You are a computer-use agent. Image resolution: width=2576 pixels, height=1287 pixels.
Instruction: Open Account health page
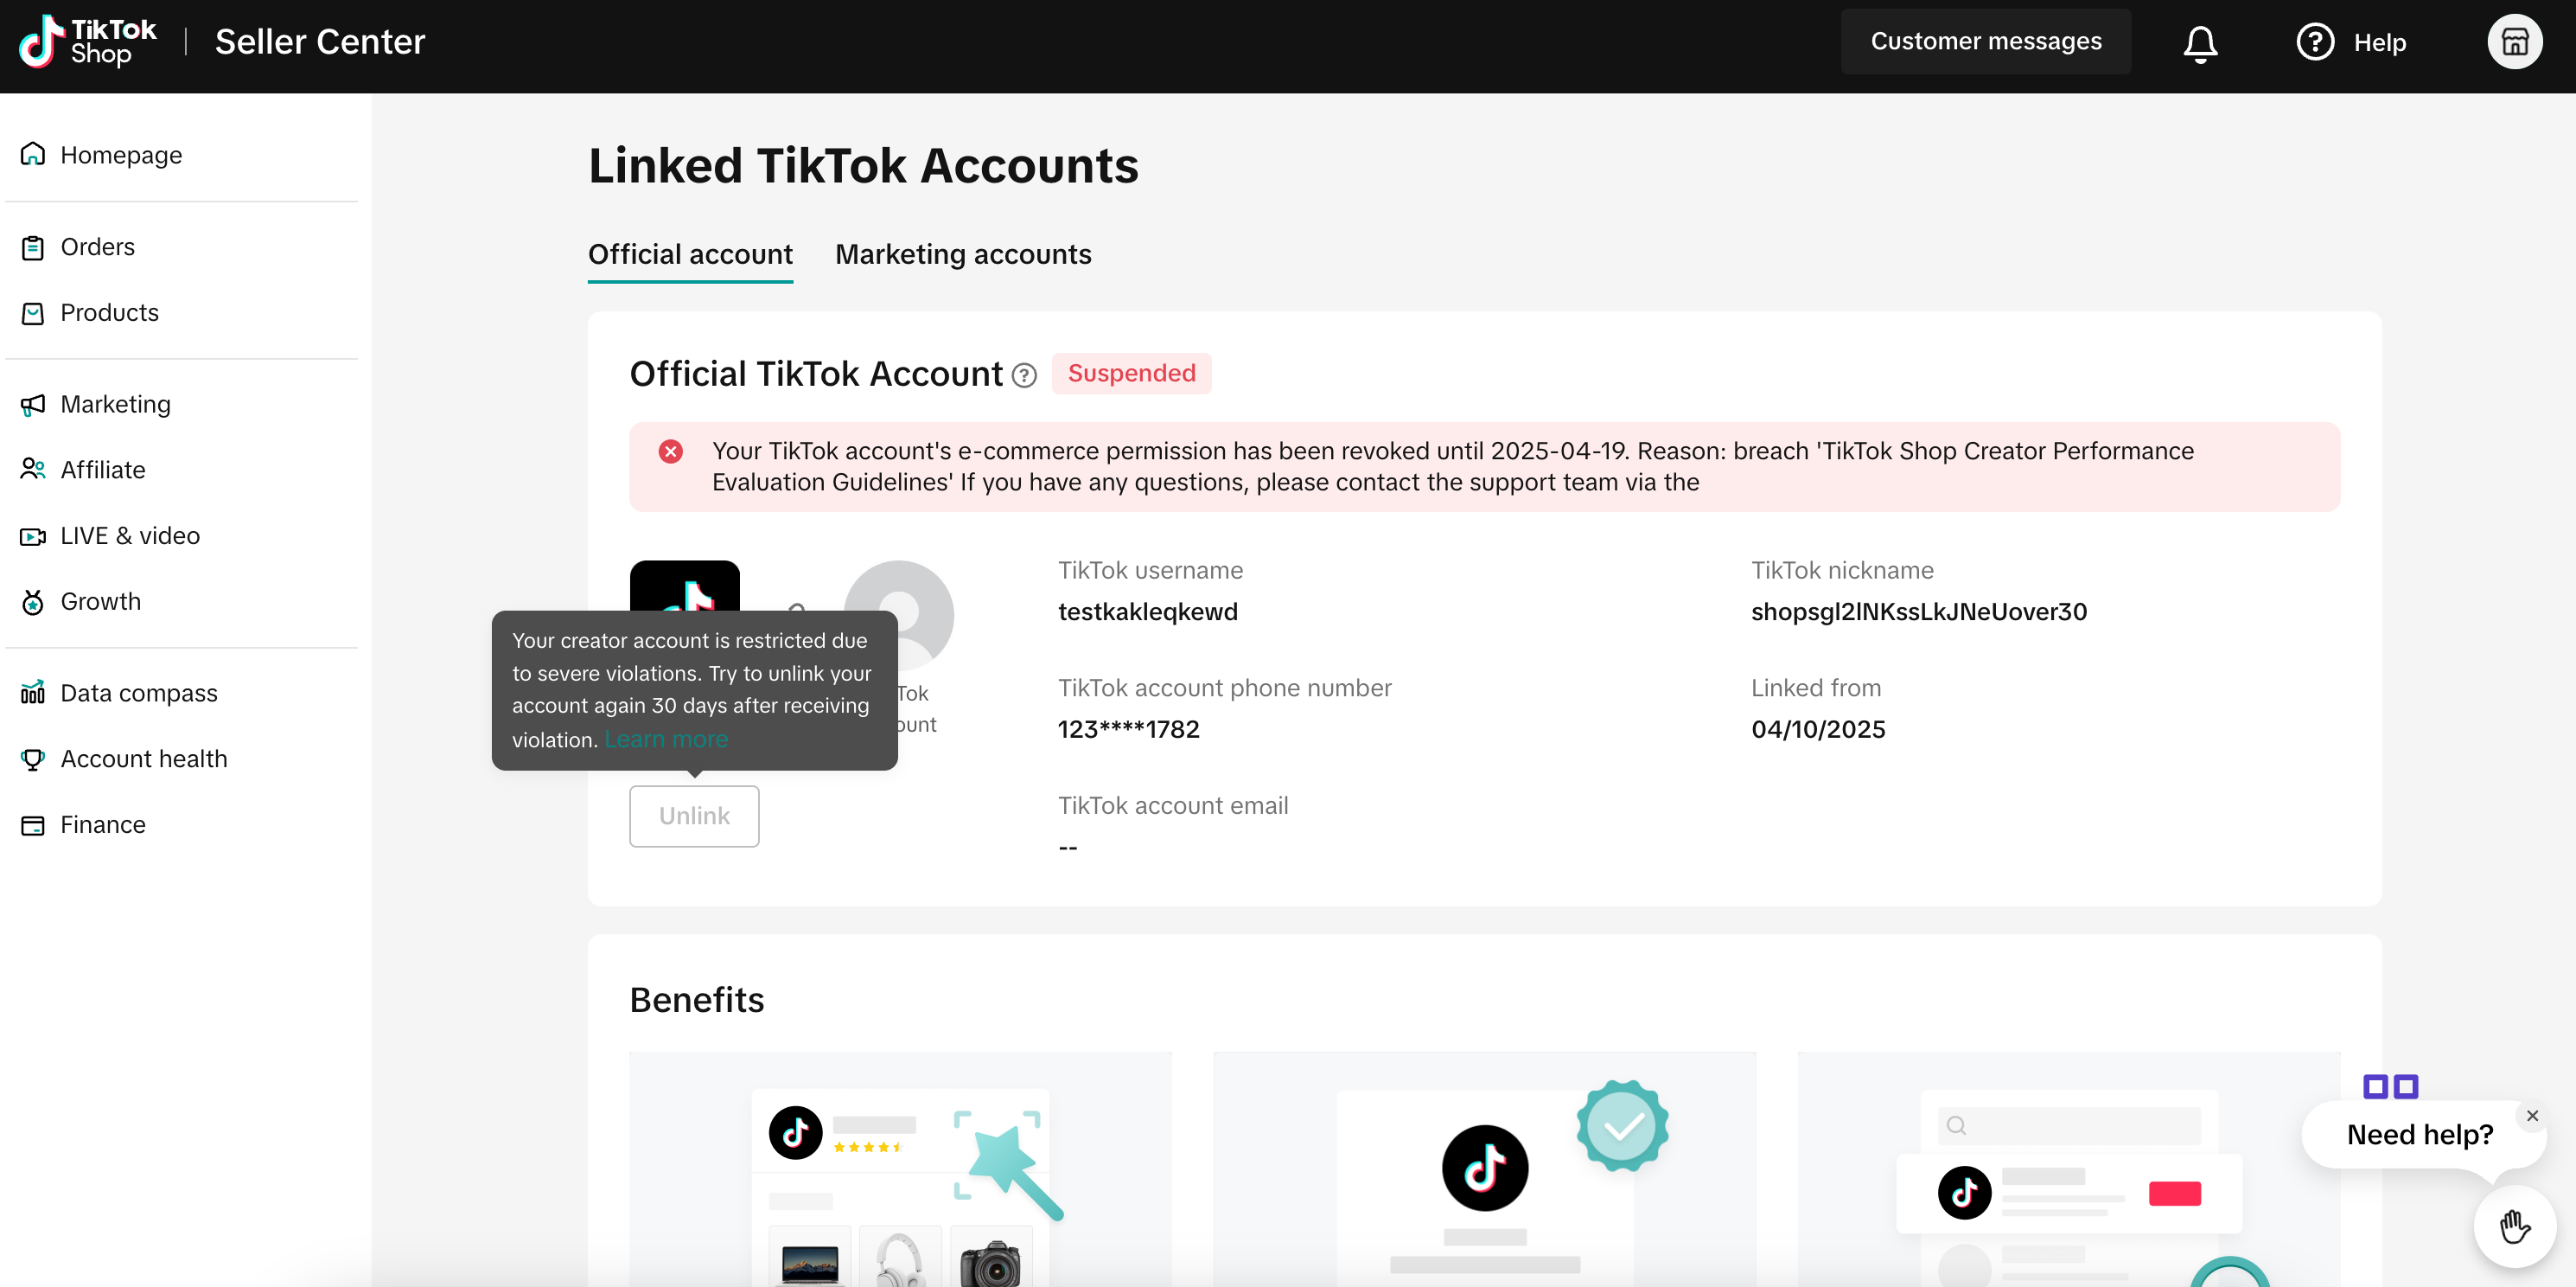click(x=143, y=759)
